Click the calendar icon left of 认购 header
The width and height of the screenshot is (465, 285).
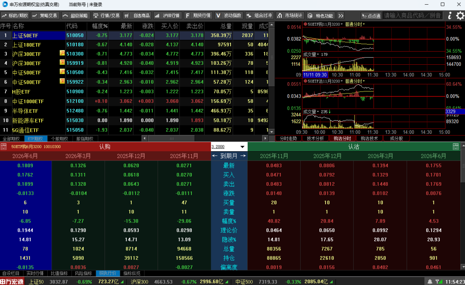tap(3, 147)
